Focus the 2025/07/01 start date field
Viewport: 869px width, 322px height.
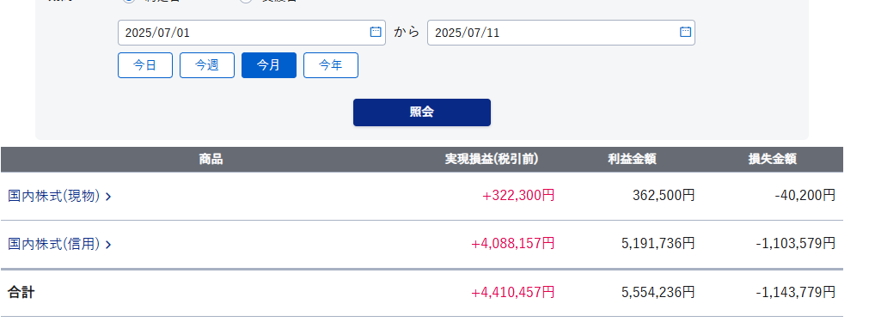click(252, 33)
